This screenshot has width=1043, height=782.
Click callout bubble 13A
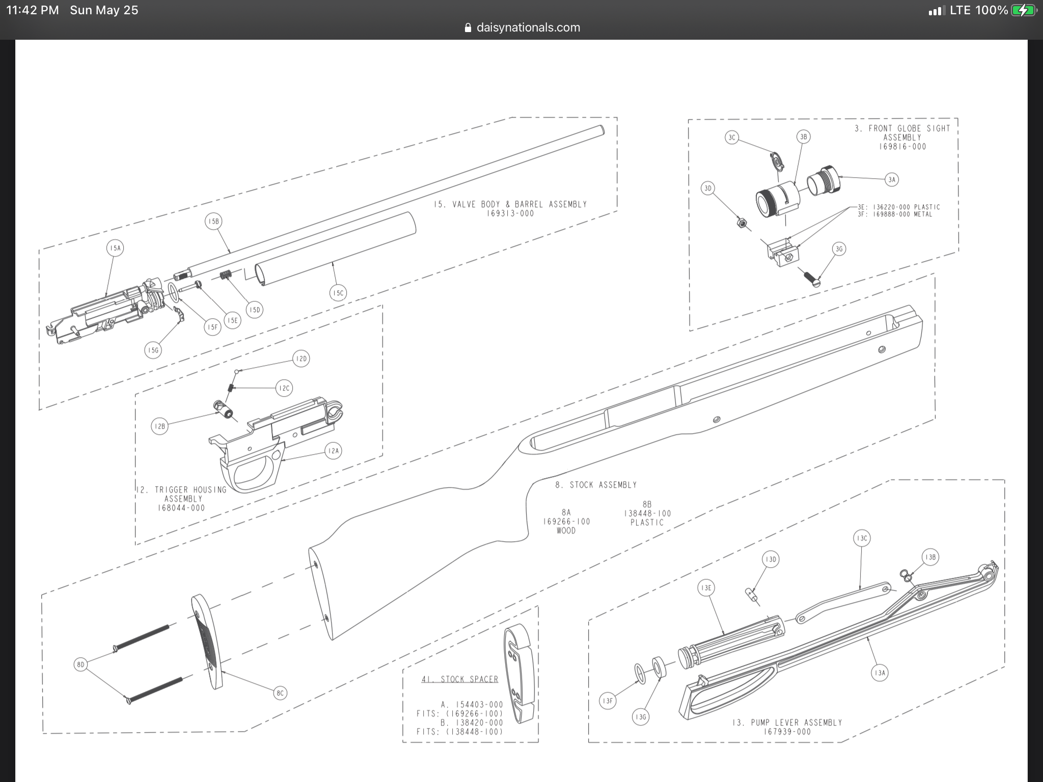click(x=880, y=673)
